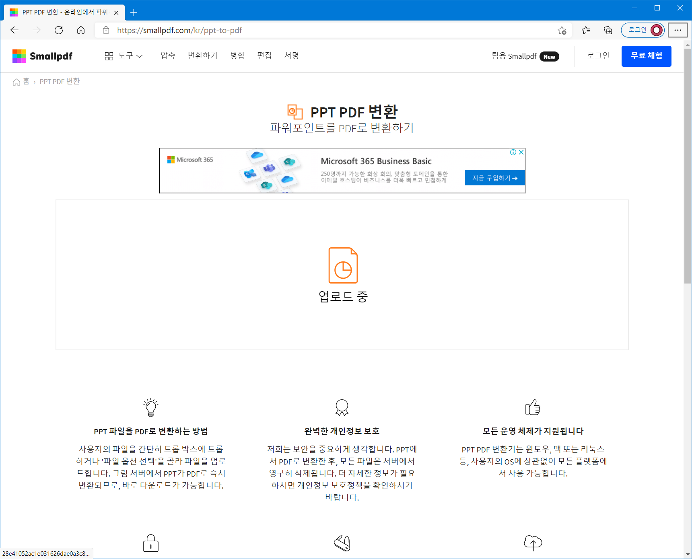Click the cloud upload icon
This screenshot has height=559, width=692.
click(533, 543)
